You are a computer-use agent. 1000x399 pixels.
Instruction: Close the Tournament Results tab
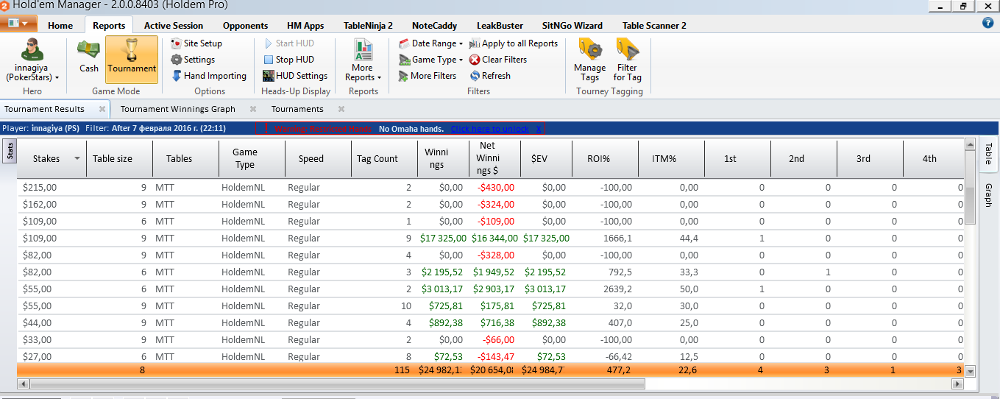(102, 109)
